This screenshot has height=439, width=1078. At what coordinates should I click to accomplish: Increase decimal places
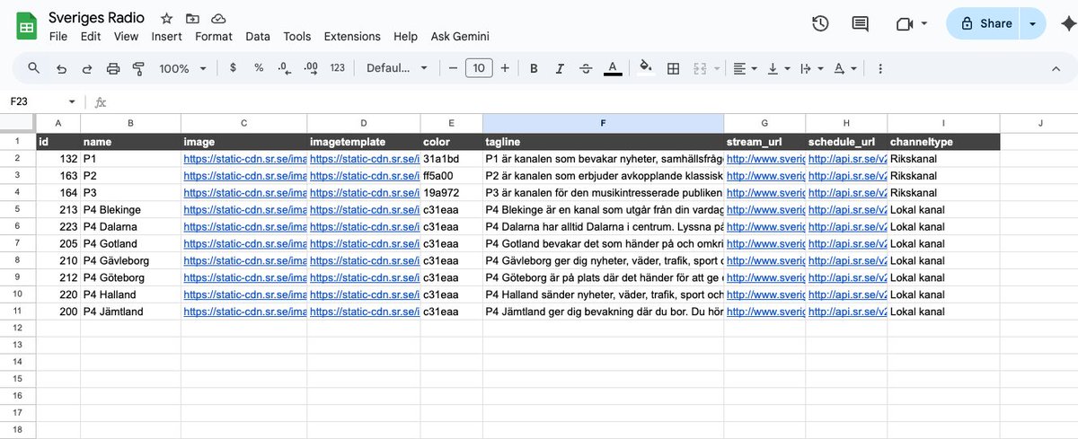click(x=311, y=68)
